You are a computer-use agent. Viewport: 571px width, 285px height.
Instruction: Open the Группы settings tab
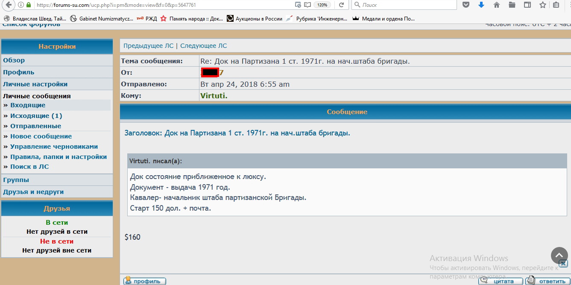[x=16, y=180]
